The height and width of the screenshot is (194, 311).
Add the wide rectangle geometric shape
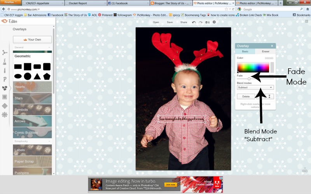click(x=18, y=67)
